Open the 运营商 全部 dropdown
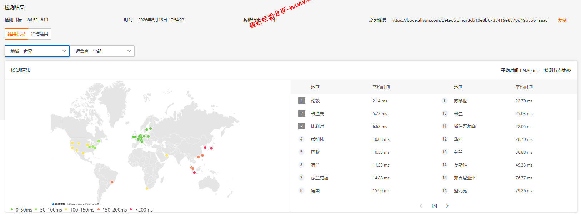This screenshot has width=581, height=214. click(102, 51)
